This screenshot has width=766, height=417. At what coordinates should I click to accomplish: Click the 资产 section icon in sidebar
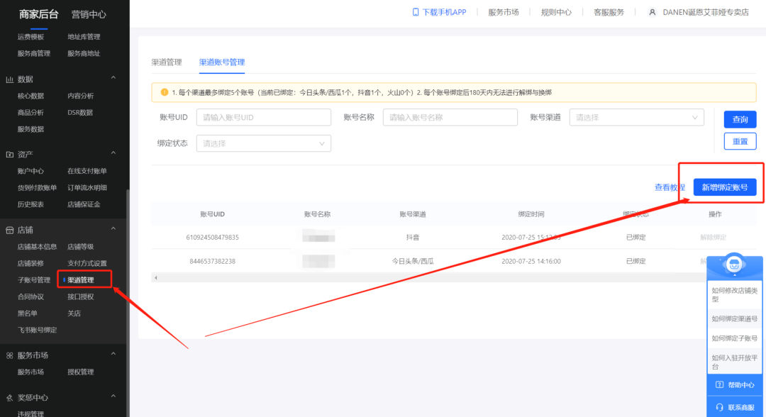pyautogui.click(x=9, y=154)
